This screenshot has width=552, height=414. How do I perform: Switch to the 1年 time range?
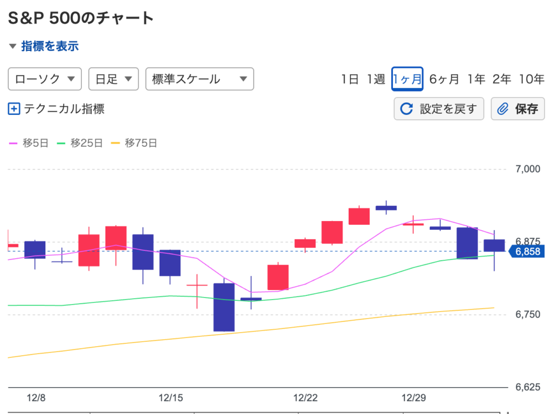pyautogui.click(x=476, y=79)
